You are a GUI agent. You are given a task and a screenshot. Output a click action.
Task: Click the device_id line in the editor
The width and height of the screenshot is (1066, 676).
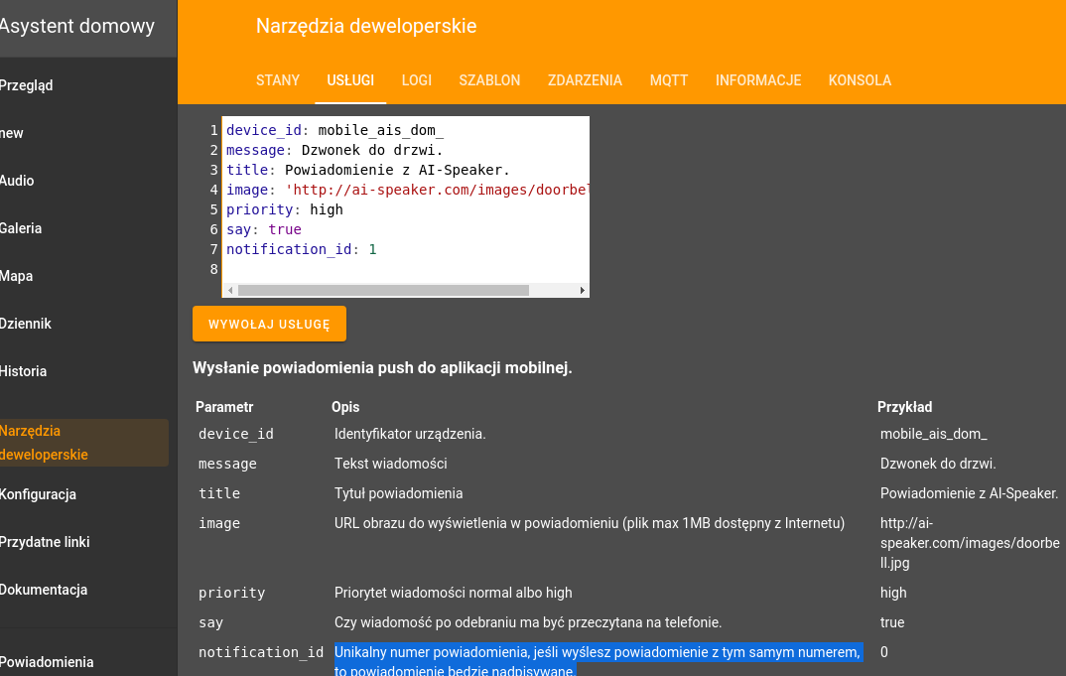tap(334, 130)
